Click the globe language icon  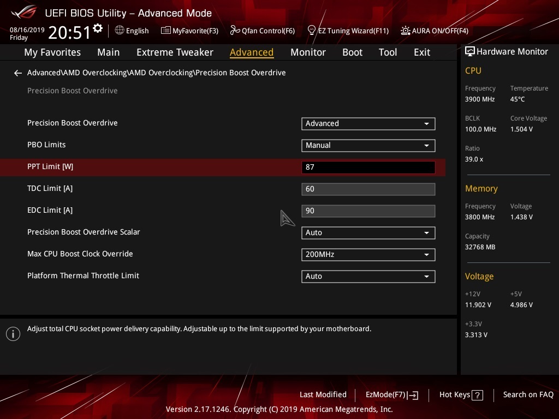click(120, 31)
